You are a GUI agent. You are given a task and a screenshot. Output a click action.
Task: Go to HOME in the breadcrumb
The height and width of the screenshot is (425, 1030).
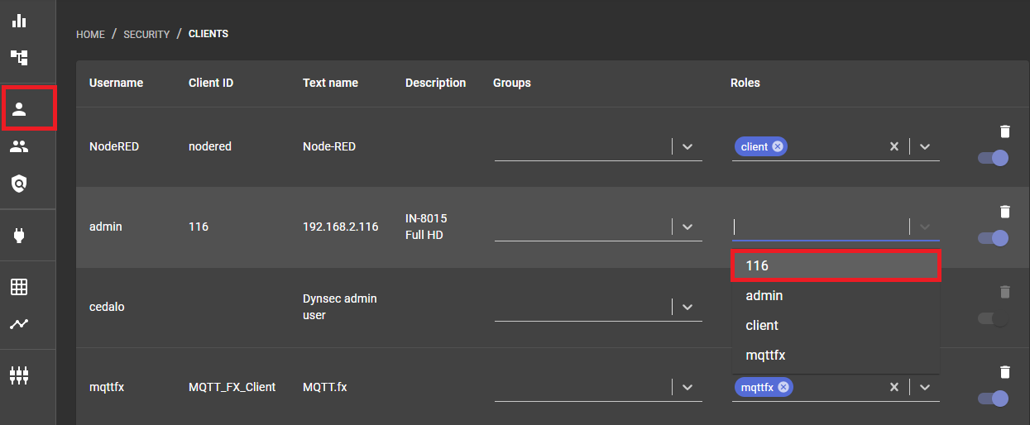pyautogui.click(x=90, y=35)
